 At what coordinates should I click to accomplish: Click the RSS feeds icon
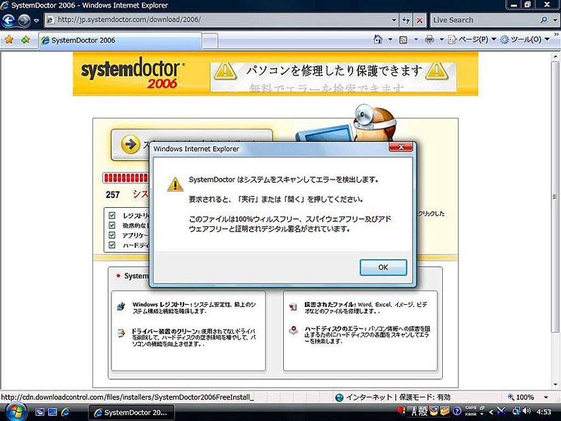pyautogui.click(x=403, y=39)
